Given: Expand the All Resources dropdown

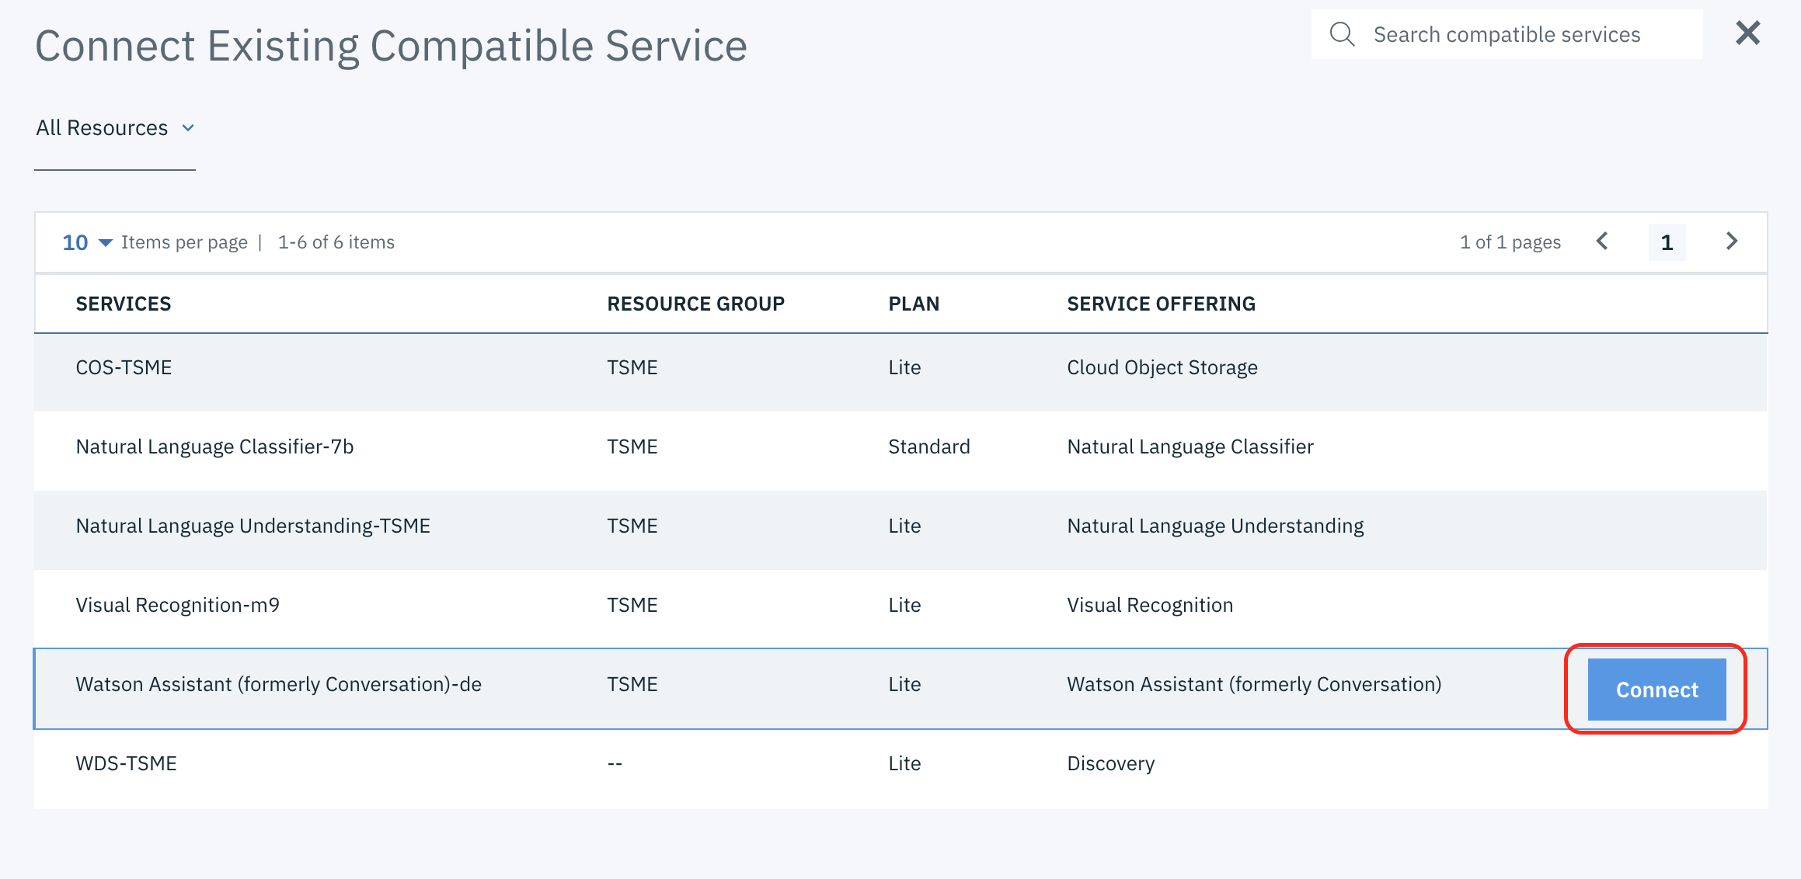Looking at the screenshot, I should click(x=103, y=128).
